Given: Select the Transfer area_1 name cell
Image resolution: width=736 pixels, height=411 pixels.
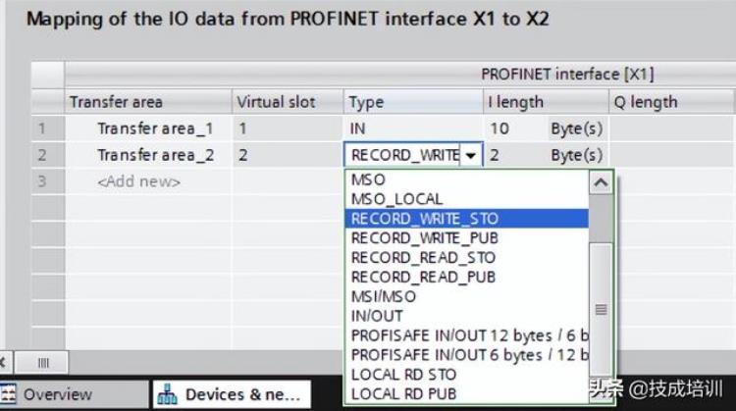Looking at the screenshot, I should click(148, 128).
